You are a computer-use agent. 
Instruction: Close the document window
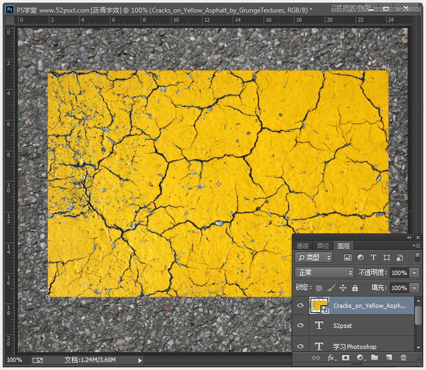(406, 8)
